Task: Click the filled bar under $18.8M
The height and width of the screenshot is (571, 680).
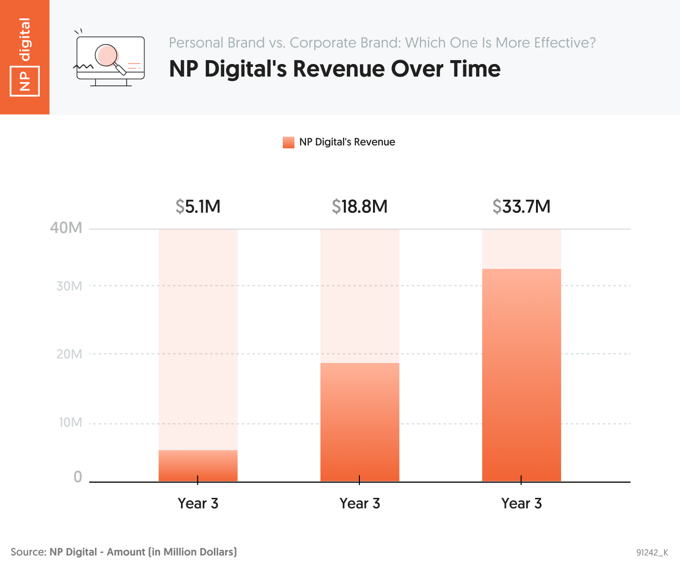Action: [360, 422]
